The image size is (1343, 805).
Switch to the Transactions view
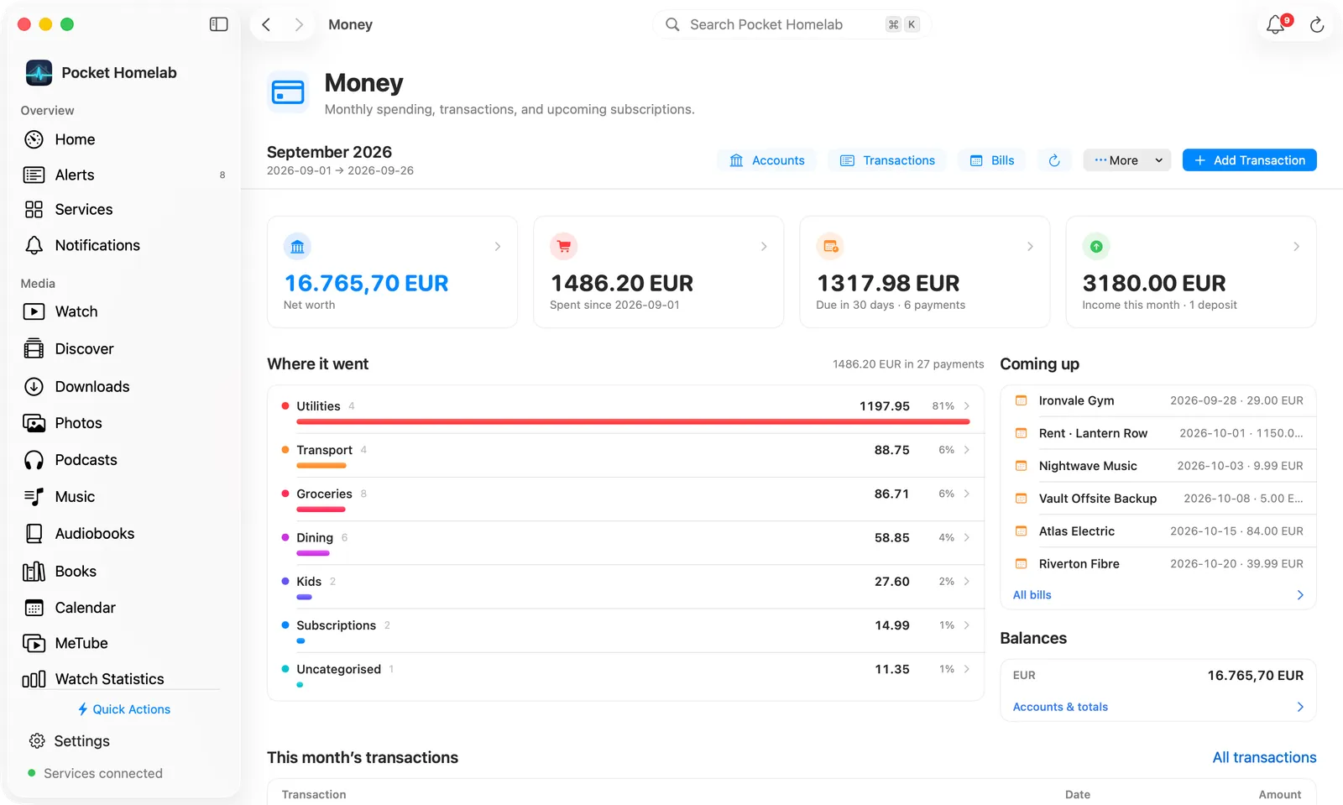point(887,160)
